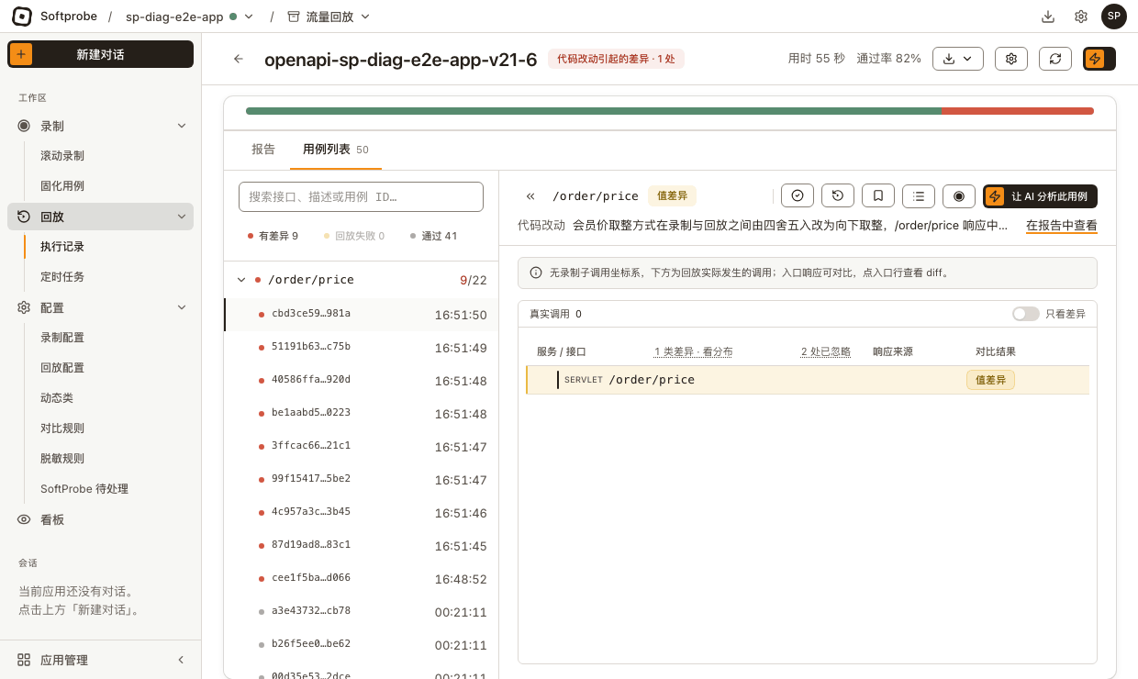Filter by 通过 41
This screenshot has width=1138, height=679.
pyautogui.click(x=433, y=236)
